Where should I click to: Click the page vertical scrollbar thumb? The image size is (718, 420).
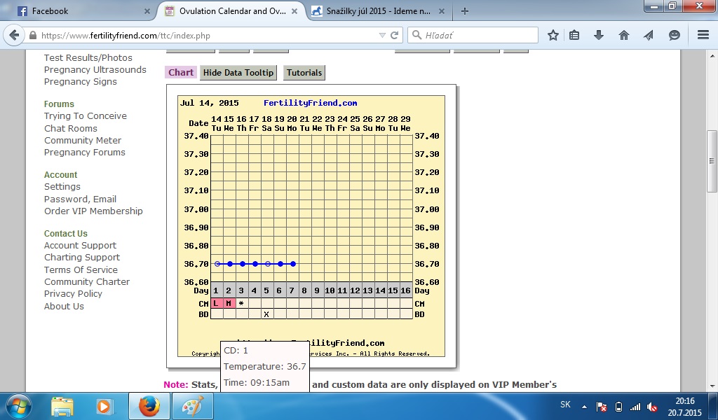712,161
